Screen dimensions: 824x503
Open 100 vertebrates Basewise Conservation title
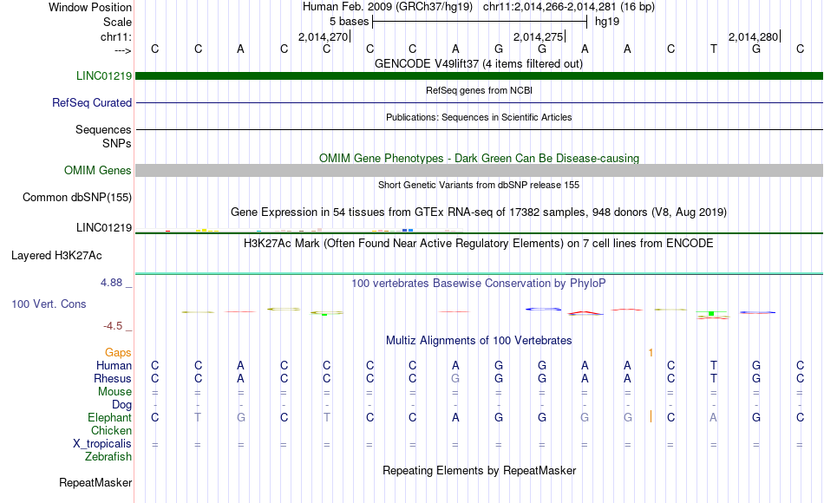(x=479, y=284)
